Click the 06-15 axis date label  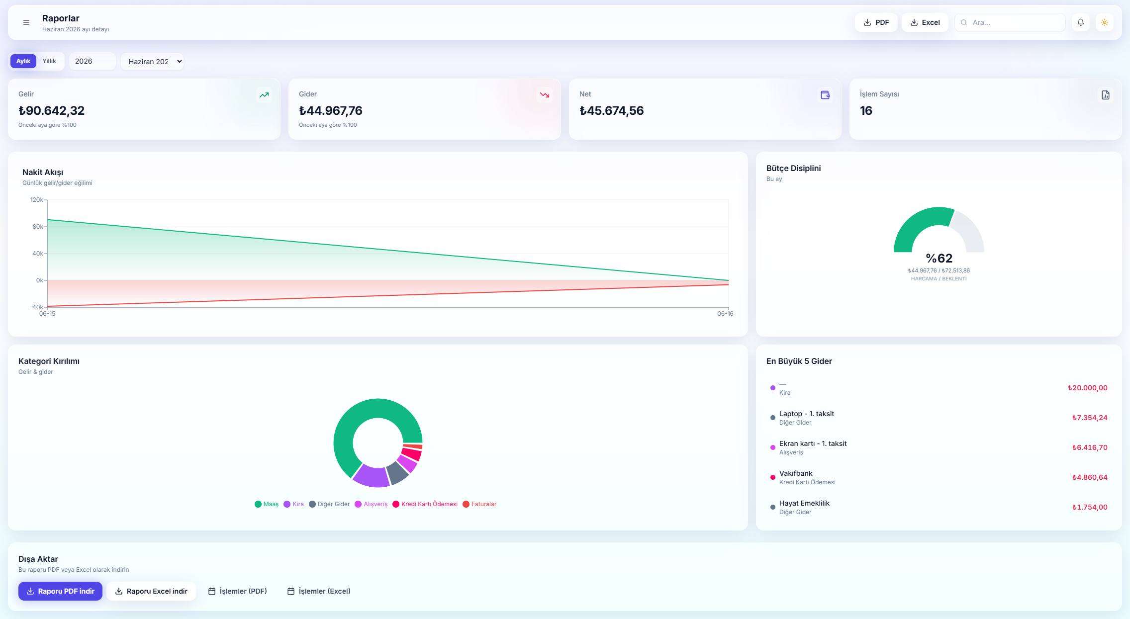pyautogui.click(x=47, y=314)
